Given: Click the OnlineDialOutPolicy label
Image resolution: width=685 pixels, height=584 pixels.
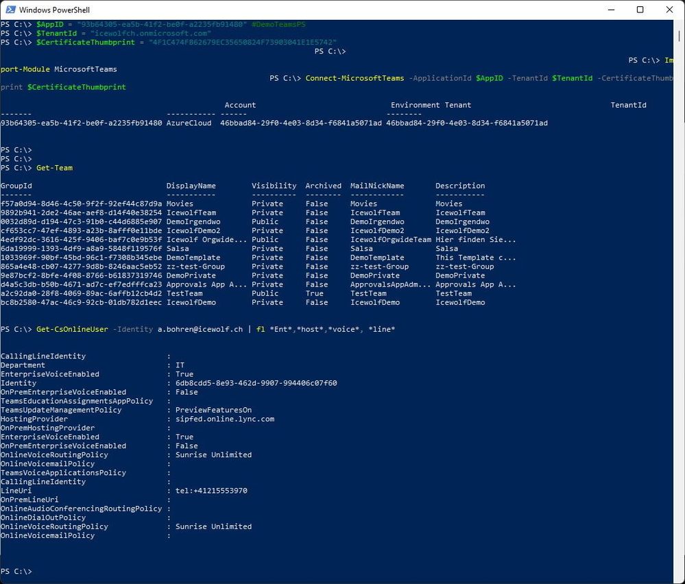Looking at the screenshot, I should coord(43,518).
